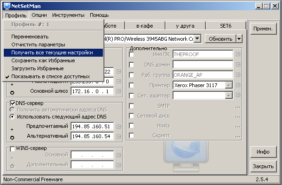
Task: Enable the WINS-сервер checkbox
Action: point(12,148)
